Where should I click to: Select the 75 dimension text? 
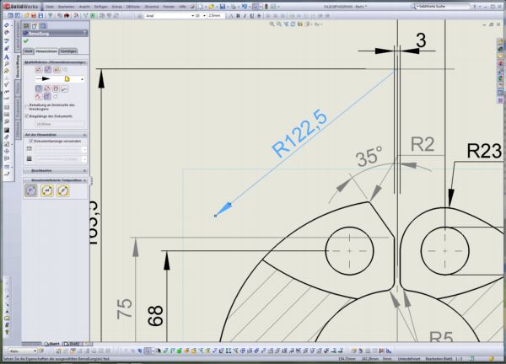(x=125, y=309)
